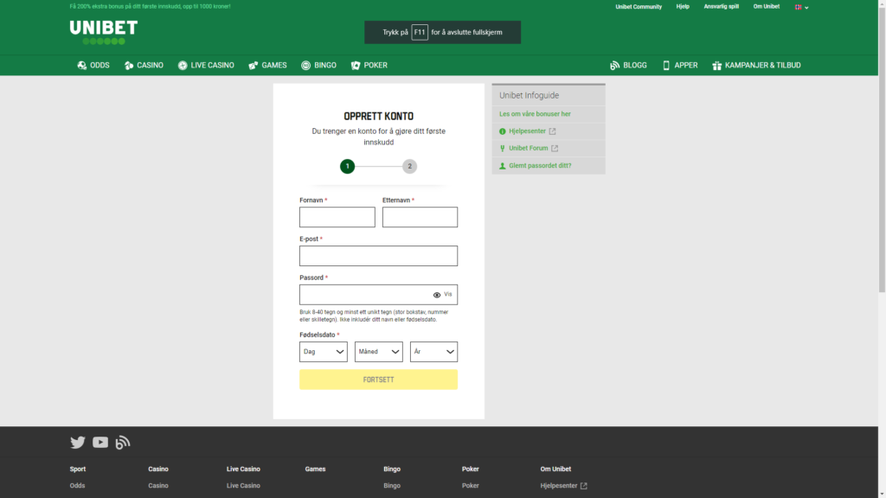Open Kampanjer & Tilbud

tap(756, 66)
